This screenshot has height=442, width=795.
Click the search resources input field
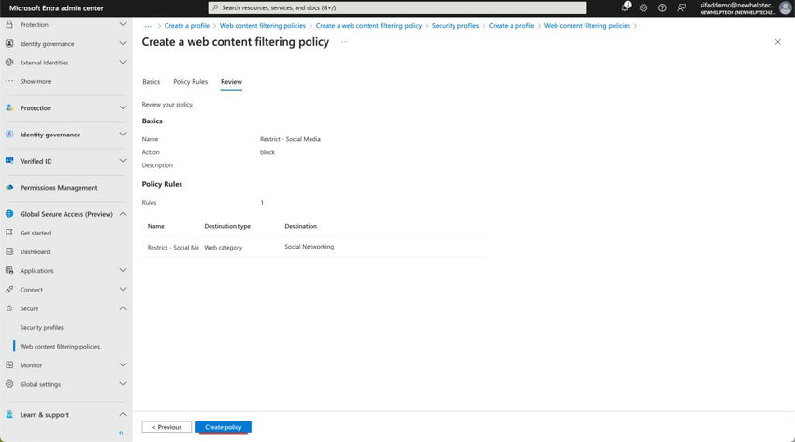coord(397,7)
